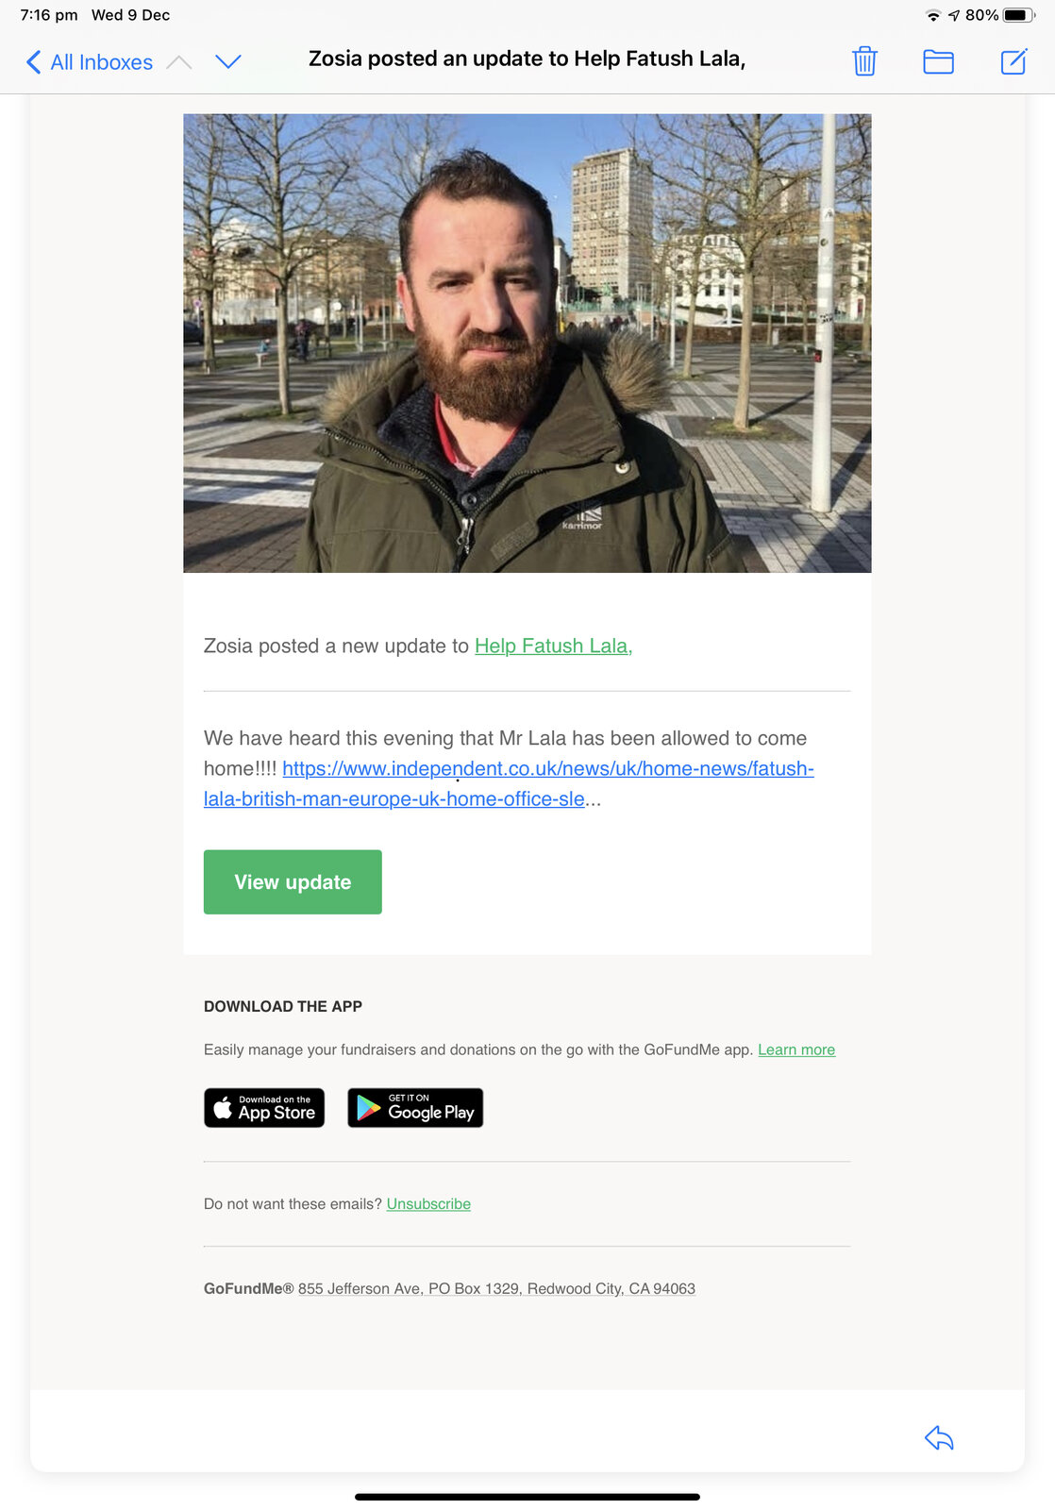This screenshot has height=1510, width=1055.
Task: Tap the home indicator bar
Action: click(x=527, y=1497)
